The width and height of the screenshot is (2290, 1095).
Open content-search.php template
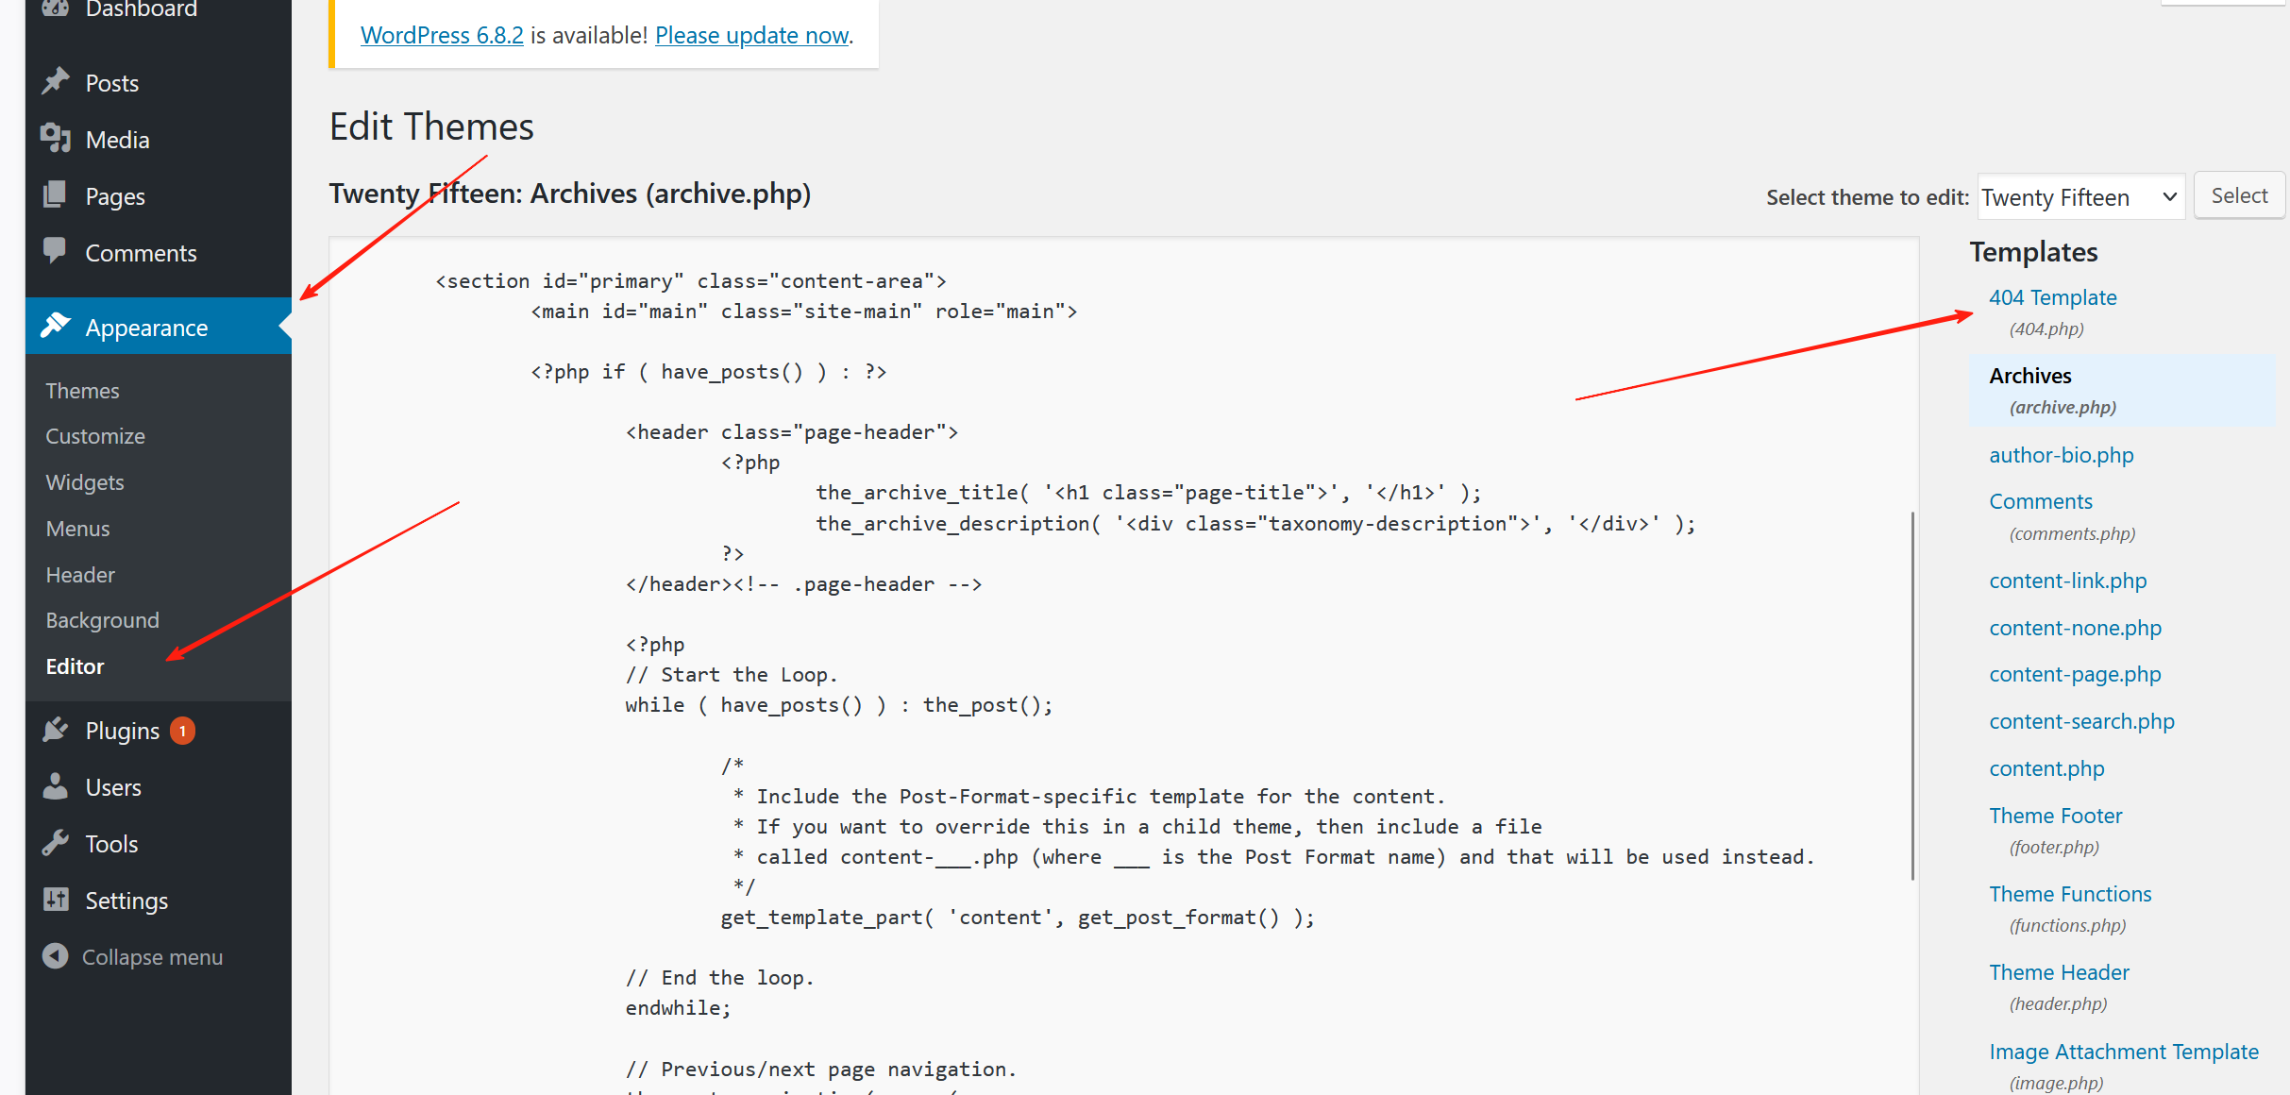[x=2082, y=721]
